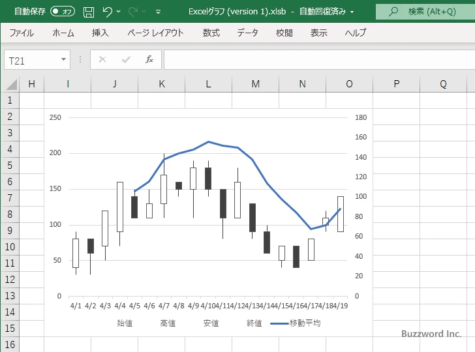Open the Redo history dropdown arrow
Viewport: 475px width, 352px height.
pyautogui.click(x=144, y=12)
